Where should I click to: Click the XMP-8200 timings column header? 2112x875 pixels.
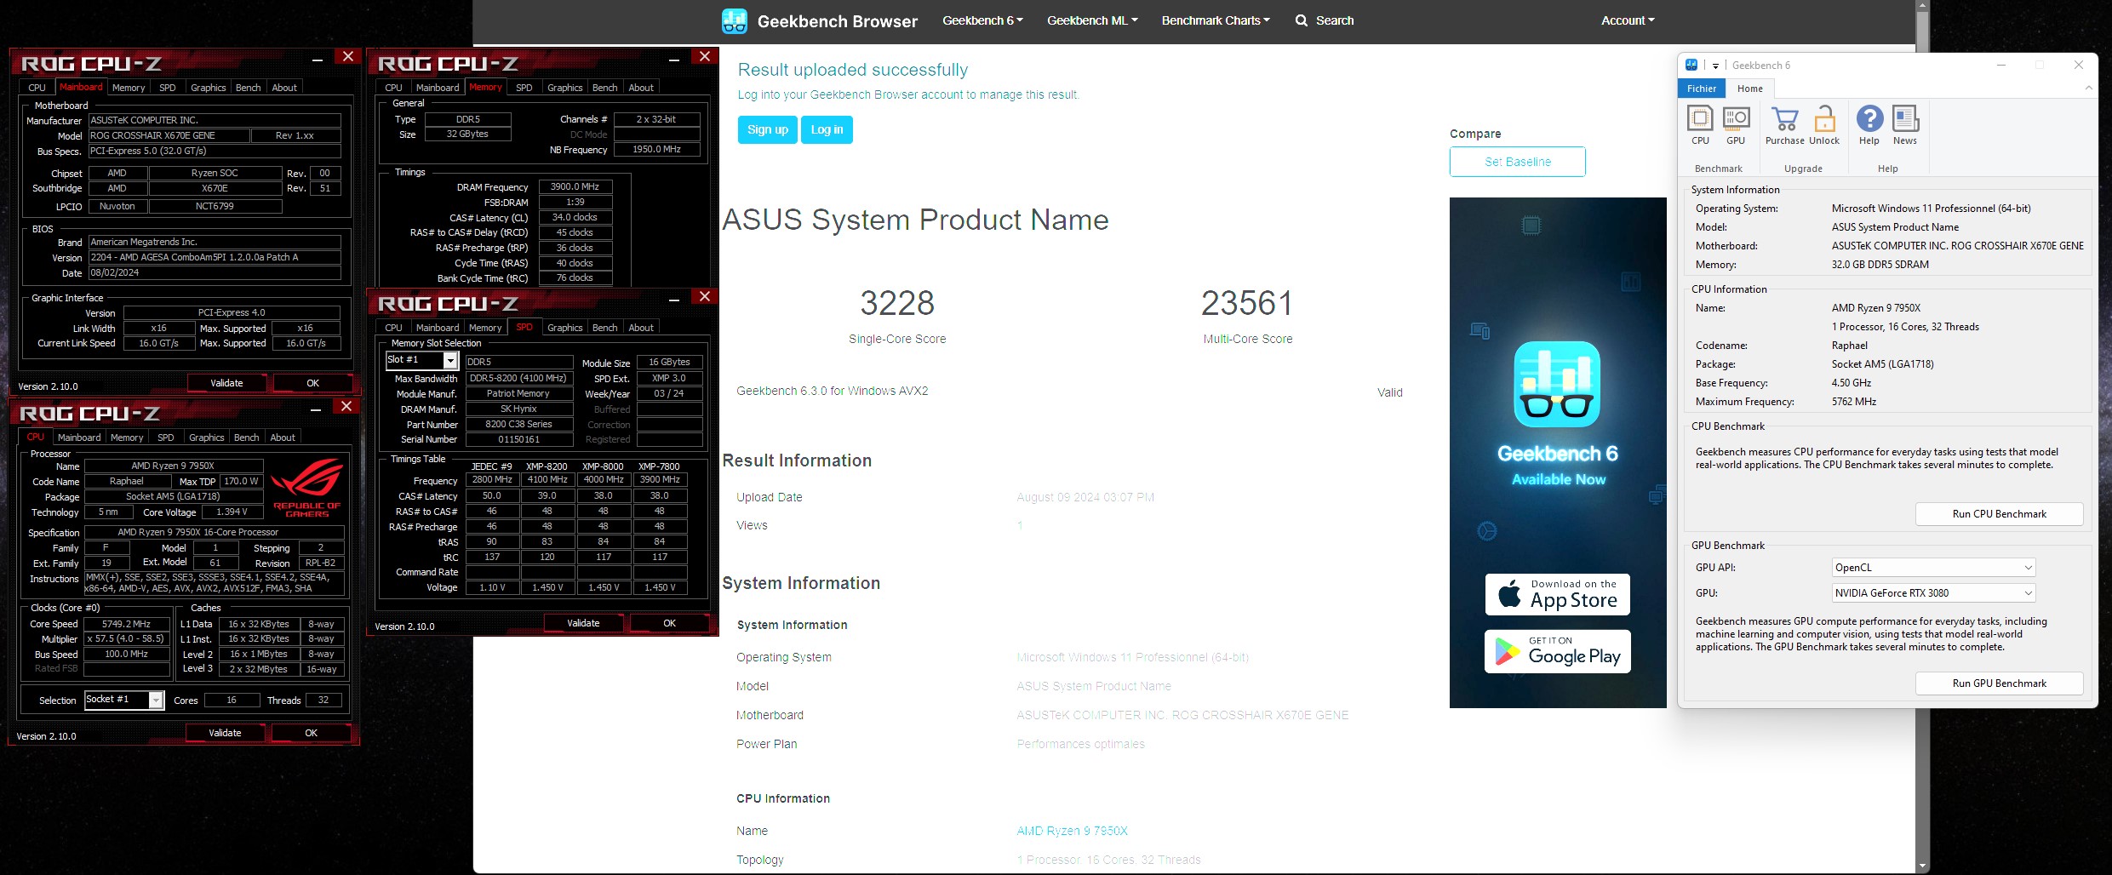click(547, 466)
